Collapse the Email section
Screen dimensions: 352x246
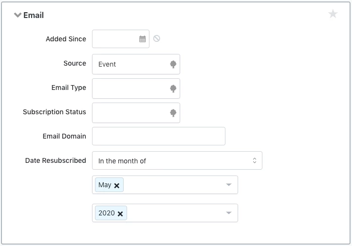[x=18, y=15]
